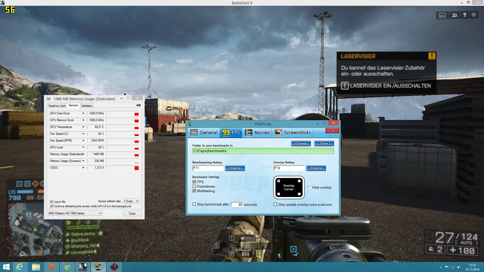Image resolution: width=484 pixels, height=272 pixels.
Task: Click the FRAPS HELP button
Action: coord(332,130)
